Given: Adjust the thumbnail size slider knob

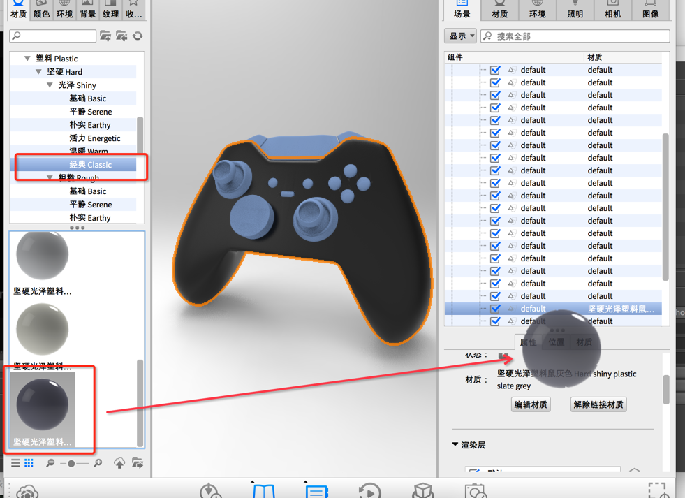Looking at the screenshot, I should (x=71, y=464).
